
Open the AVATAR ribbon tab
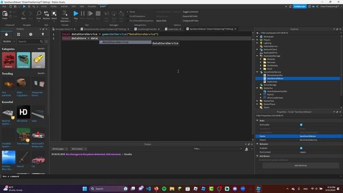(x=64, y=6)
